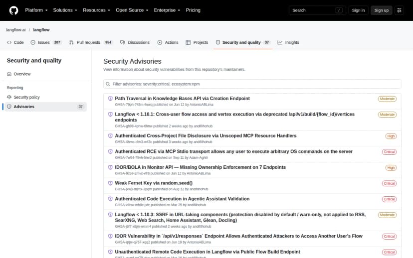
Task: Open appearance settings icon in header
Action: [399, 10]
